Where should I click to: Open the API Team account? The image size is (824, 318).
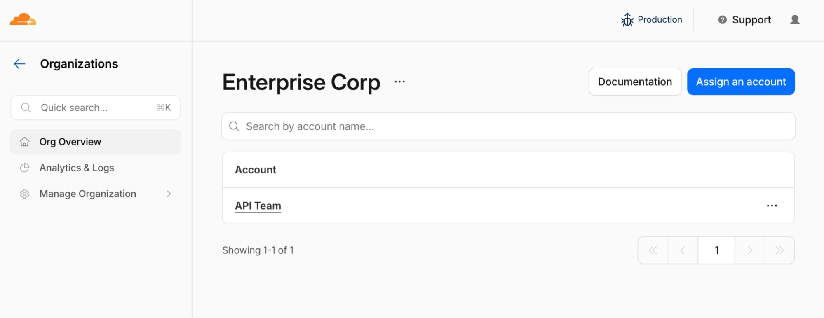(258, 206)
